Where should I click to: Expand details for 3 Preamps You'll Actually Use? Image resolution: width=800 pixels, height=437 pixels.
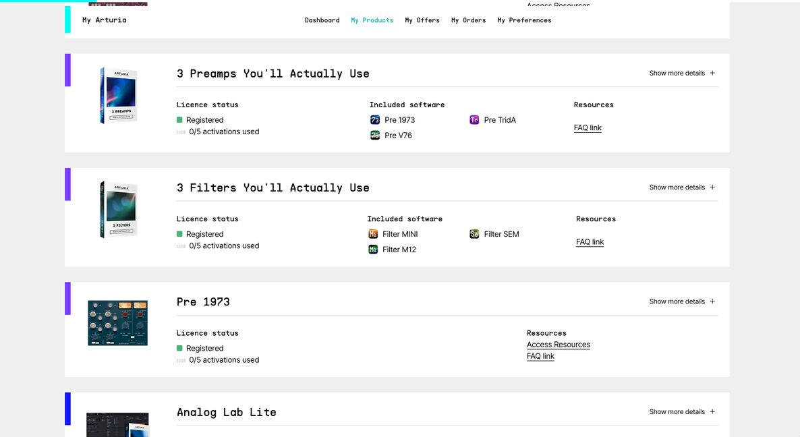(682, 73)
